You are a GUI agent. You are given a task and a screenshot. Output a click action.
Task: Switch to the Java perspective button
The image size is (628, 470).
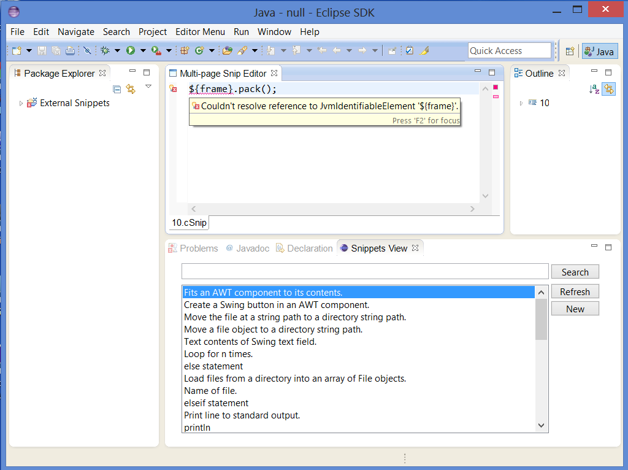tap(600, 52)
